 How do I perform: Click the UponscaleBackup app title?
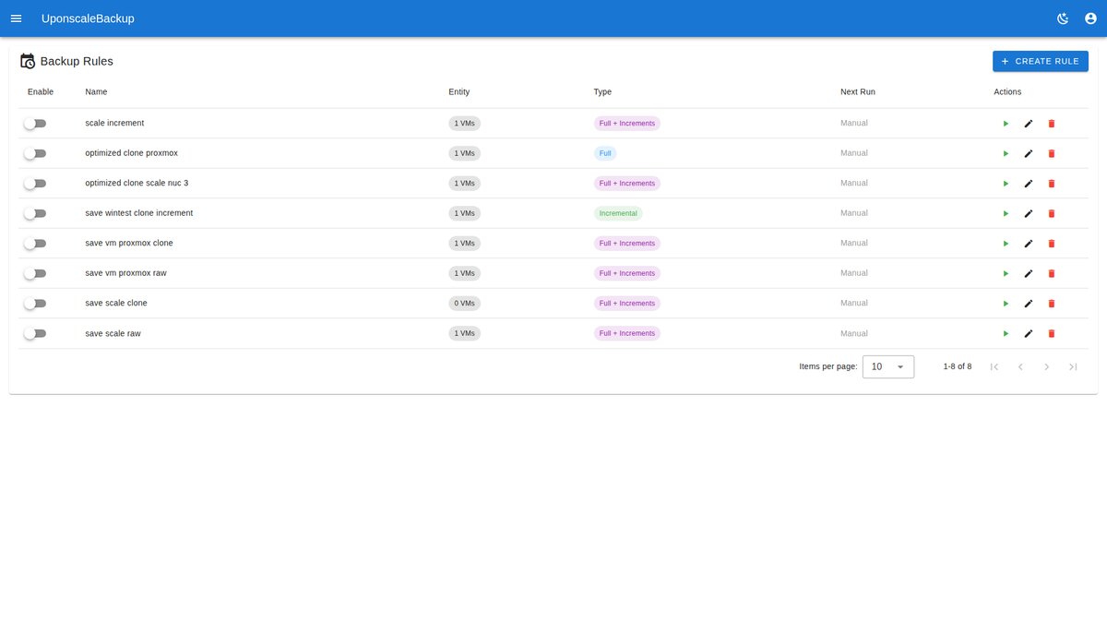88,18
